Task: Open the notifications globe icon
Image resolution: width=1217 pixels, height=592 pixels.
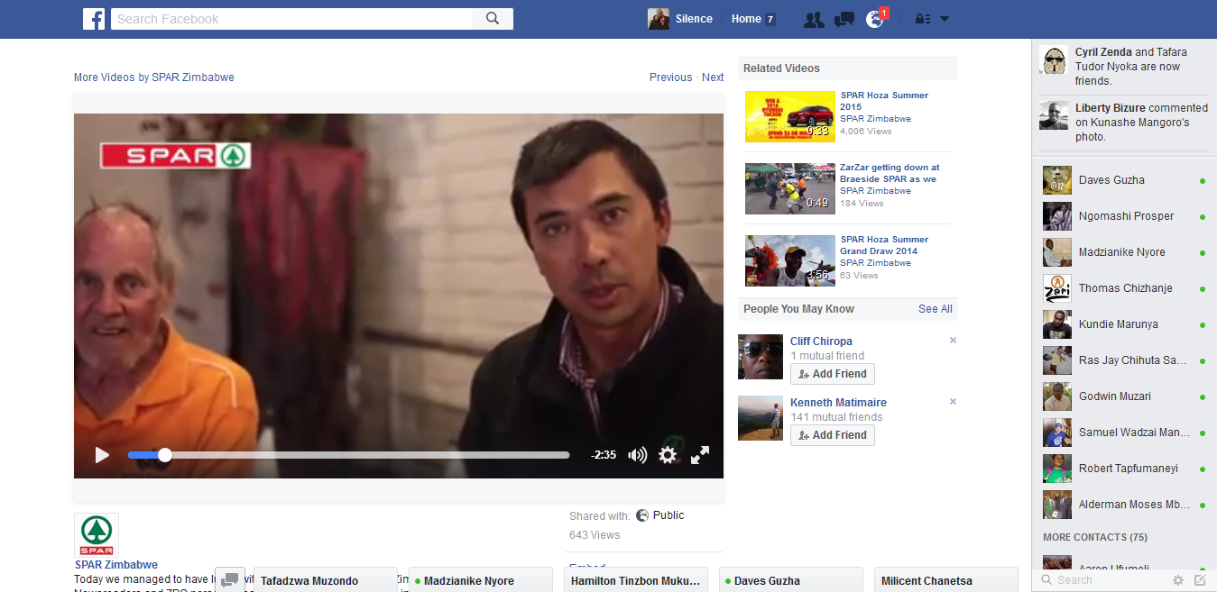Action: 874,19
